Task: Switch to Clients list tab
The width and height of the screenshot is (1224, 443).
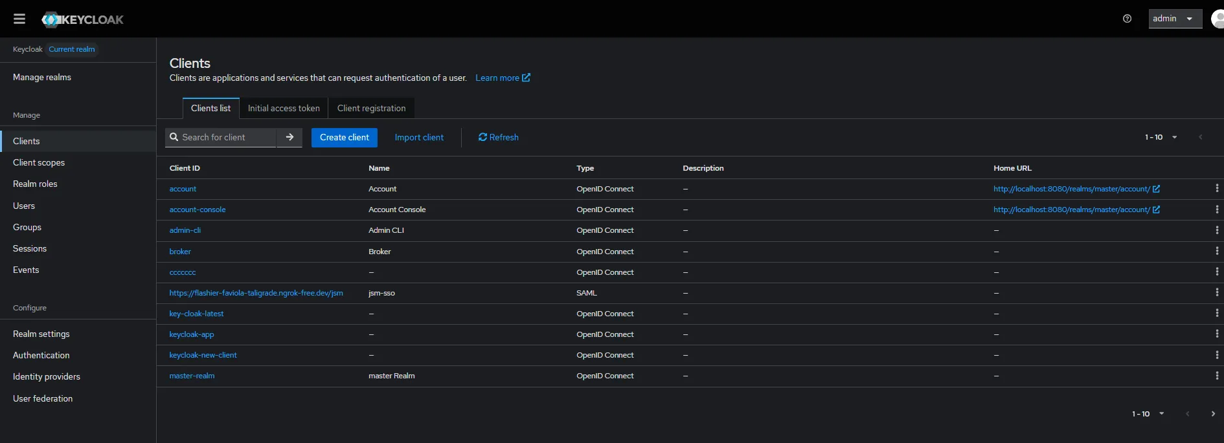Action: tap(210, 108)
